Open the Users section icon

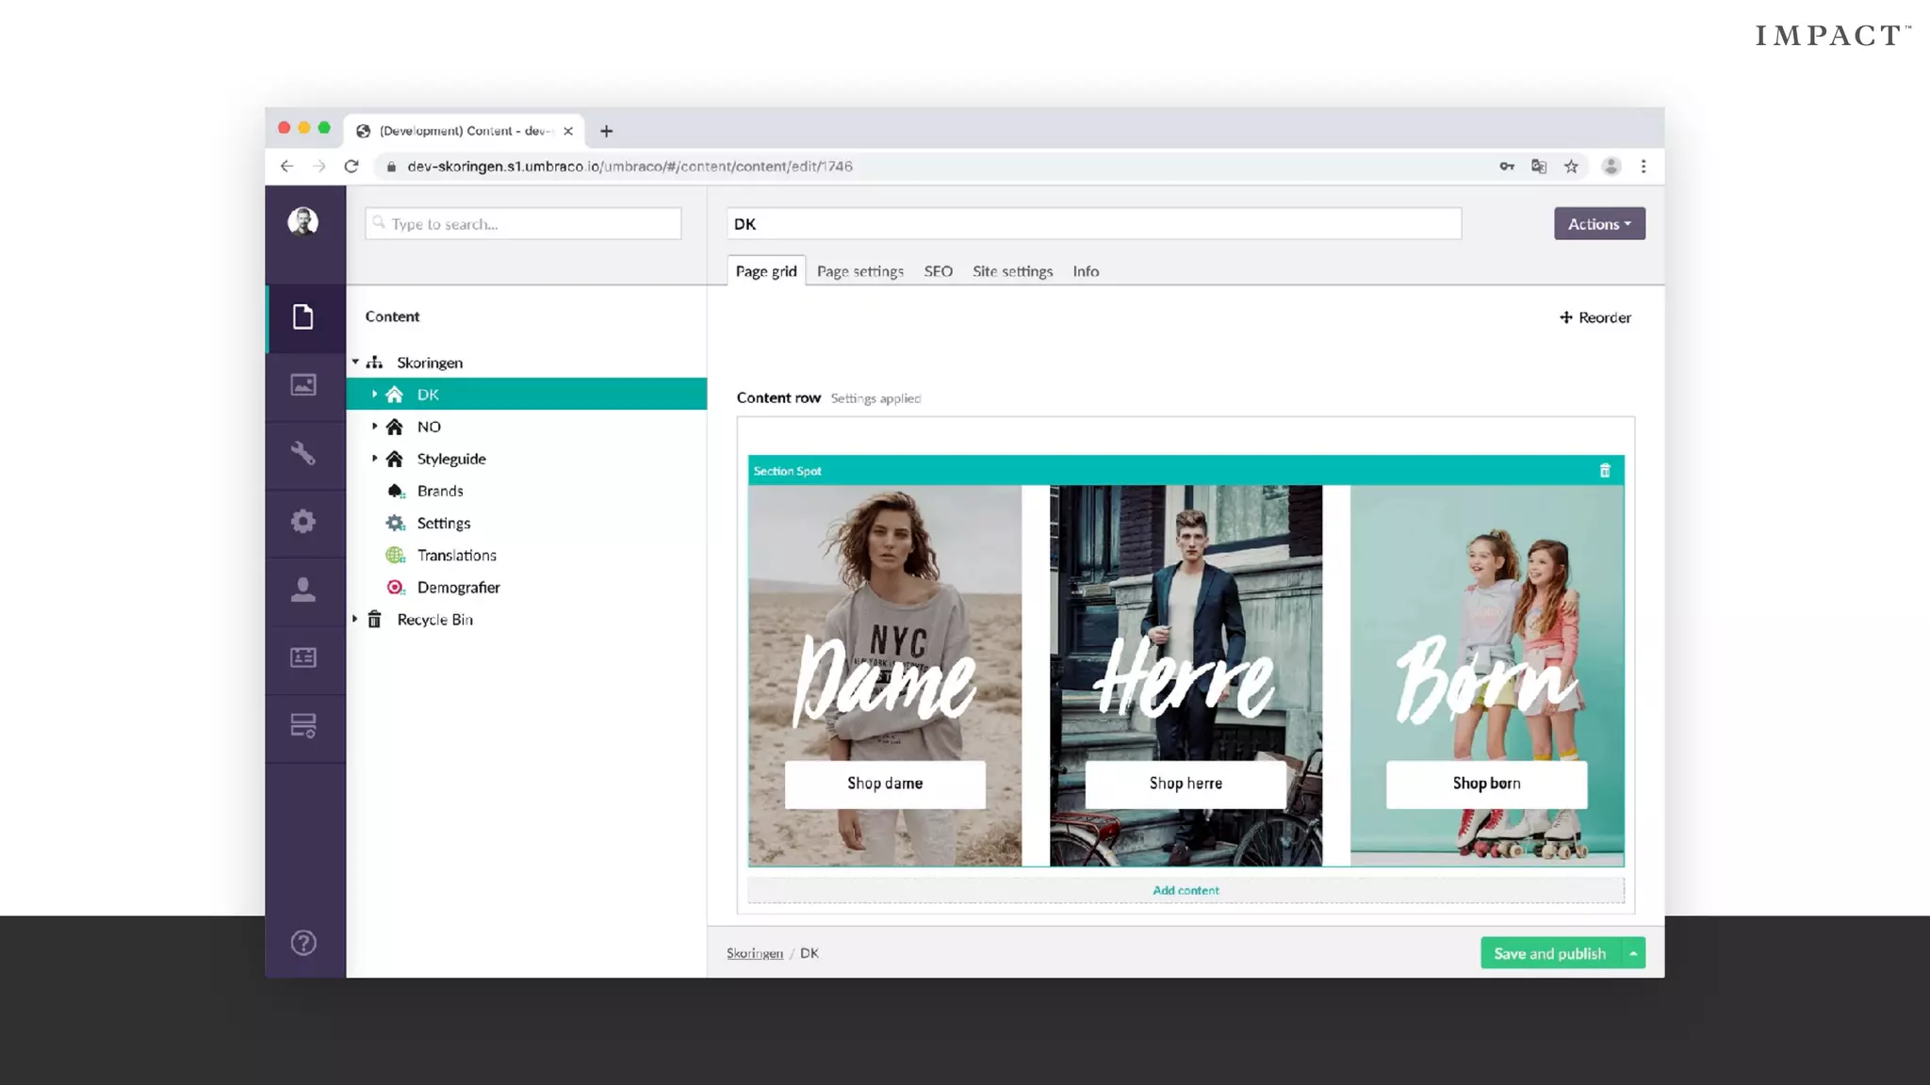pyautogui.click(x=303, y=590)
